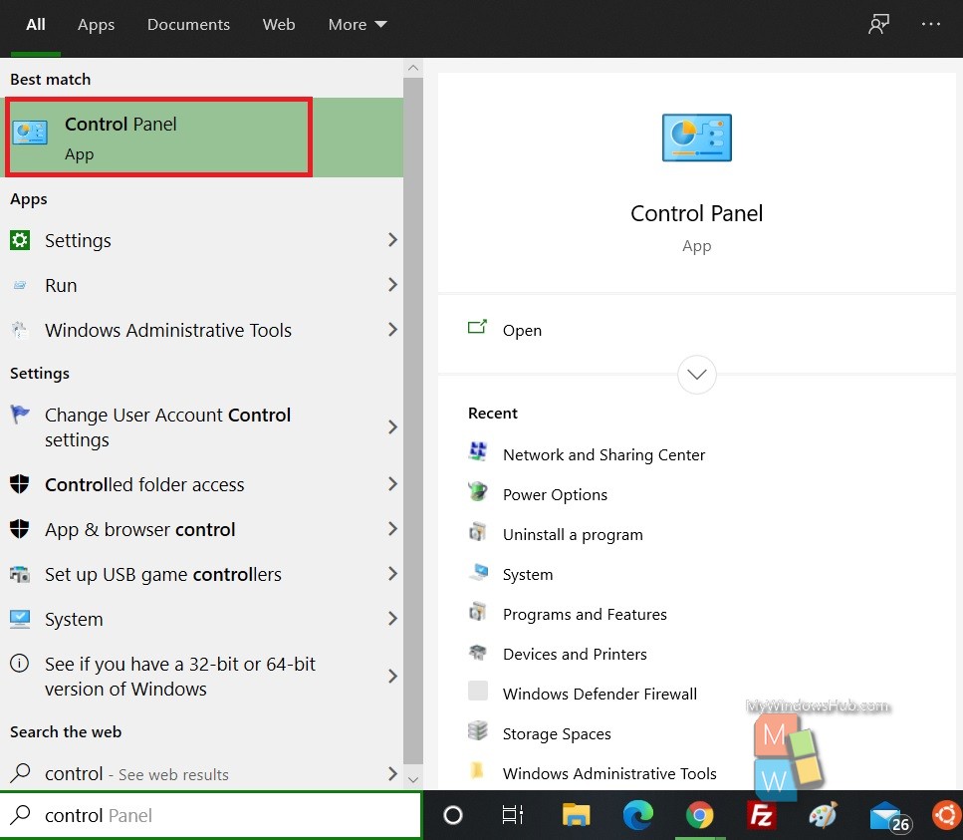Launch Microsoft Edge from the taskbar
The height and width of the screenshot is (840, 963).
click(x=638, y=815)
